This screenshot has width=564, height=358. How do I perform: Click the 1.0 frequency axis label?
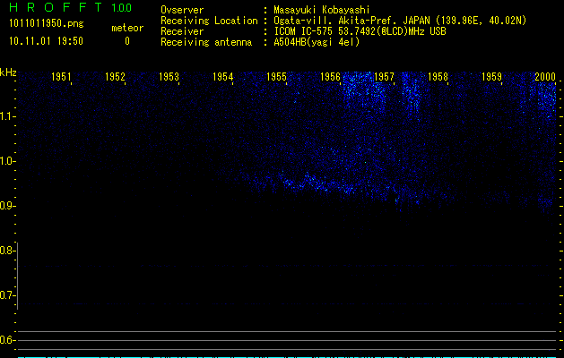6,161
